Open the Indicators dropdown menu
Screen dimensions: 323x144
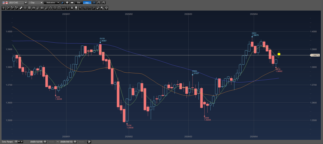52,3
